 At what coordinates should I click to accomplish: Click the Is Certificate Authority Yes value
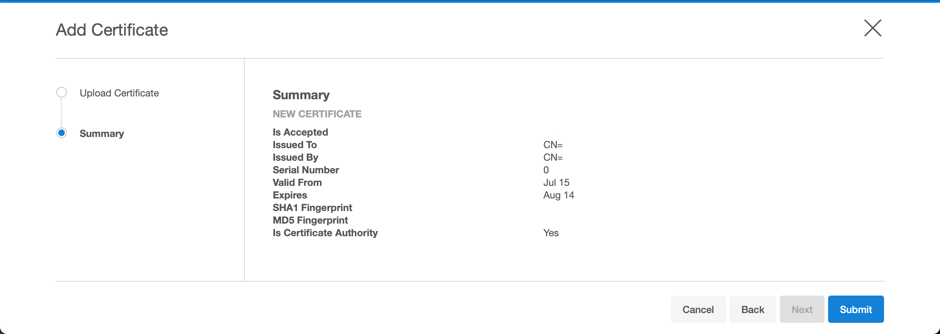pos(551,233)
